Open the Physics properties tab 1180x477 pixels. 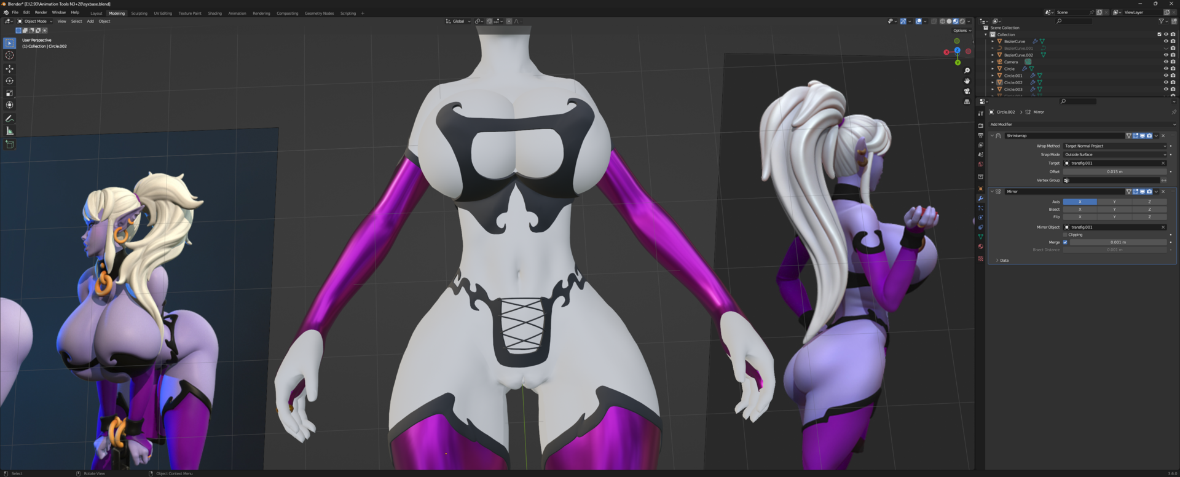981,218
